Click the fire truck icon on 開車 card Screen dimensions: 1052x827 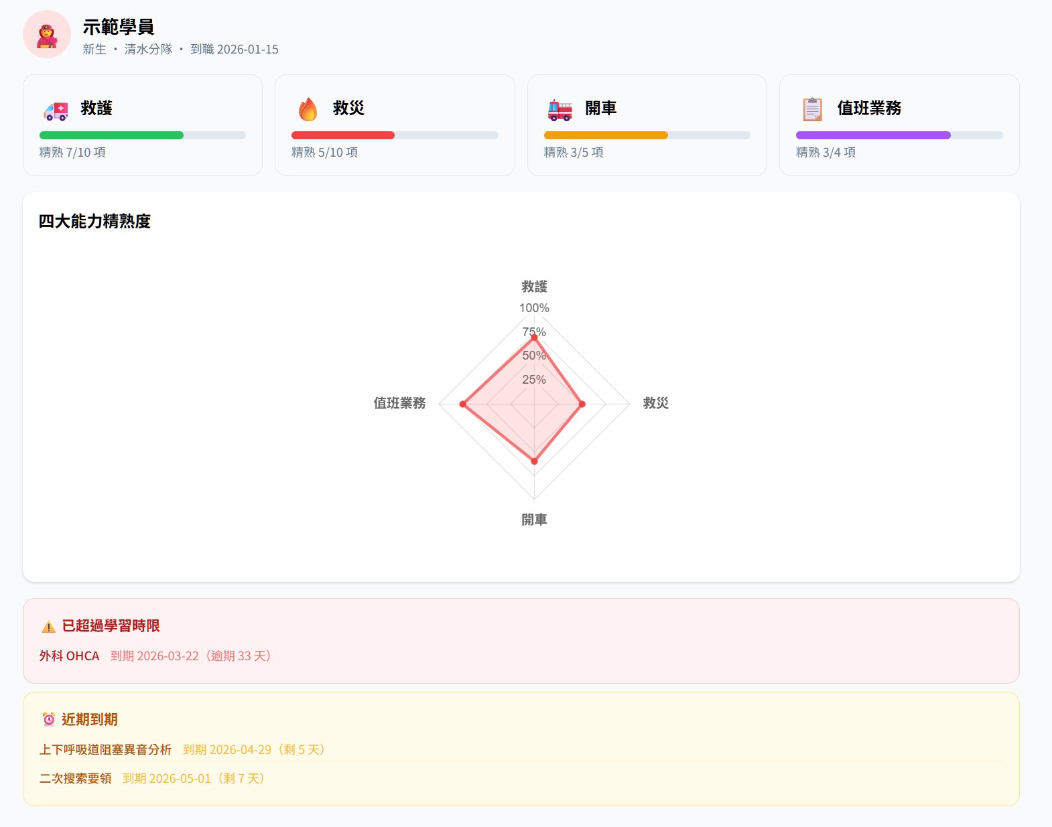(x=560, y=109)
